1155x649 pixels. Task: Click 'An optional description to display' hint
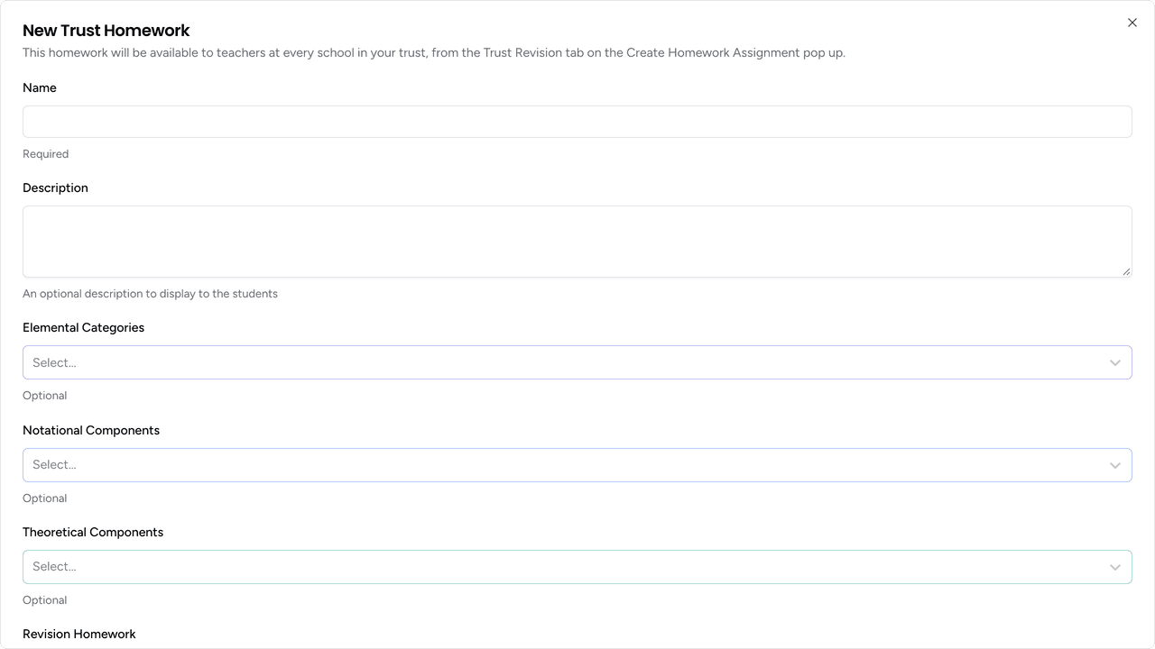(x=151, y=294)
